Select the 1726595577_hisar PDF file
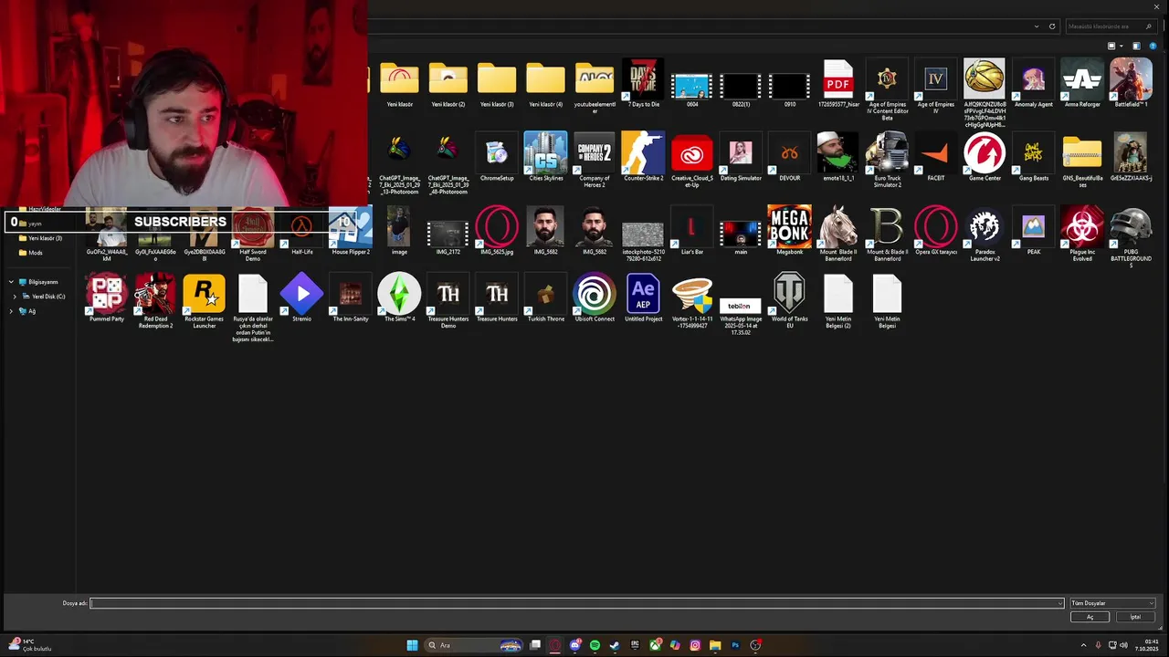 (x=838, y=84)
